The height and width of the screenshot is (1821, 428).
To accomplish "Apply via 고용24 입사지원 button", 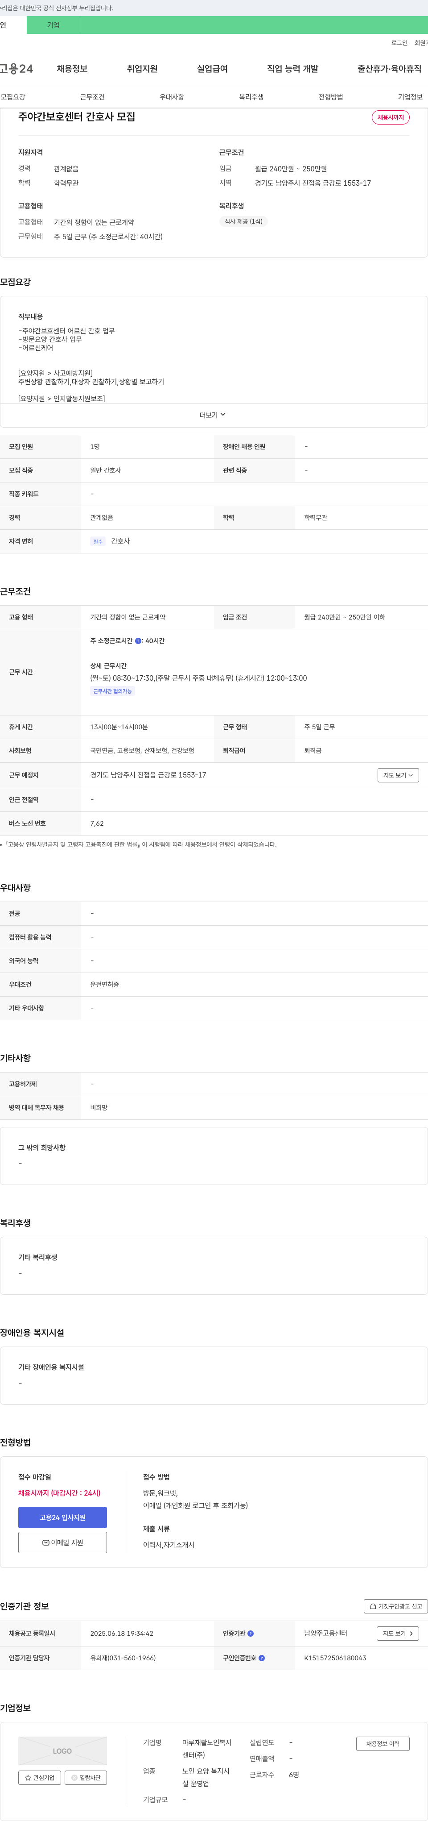I will (63, 1517).
